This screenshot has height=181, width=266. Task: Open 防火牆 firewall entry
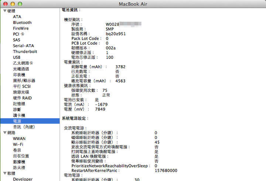[x=19, y=168]
